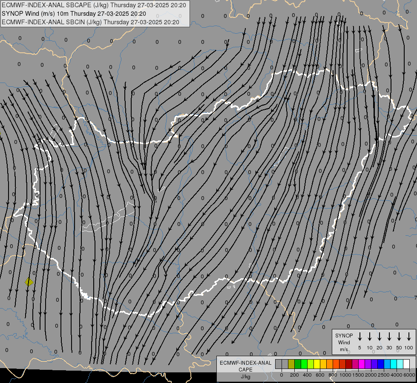417x383 pixels.
Task: Click the SBCAPE header line
Action: pos(94,5)
